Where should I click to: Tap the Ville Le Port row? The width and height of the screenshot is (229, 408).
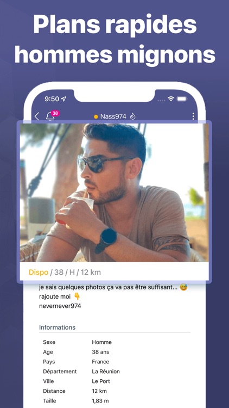(x=114, y=381)
